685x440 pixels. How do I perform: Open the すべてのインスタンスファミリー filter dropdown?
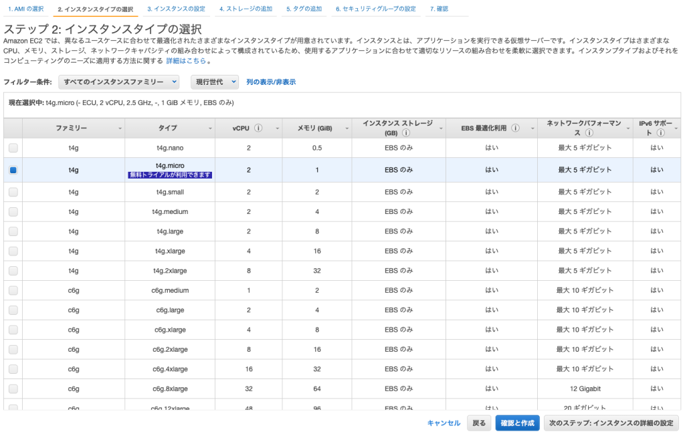[119, 82]
